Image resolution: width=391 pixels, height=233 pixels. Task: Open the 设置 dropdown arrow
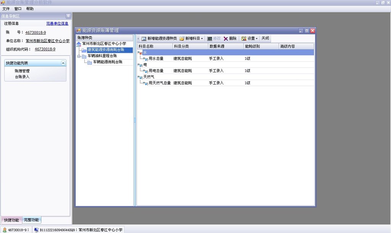[257, 39]
